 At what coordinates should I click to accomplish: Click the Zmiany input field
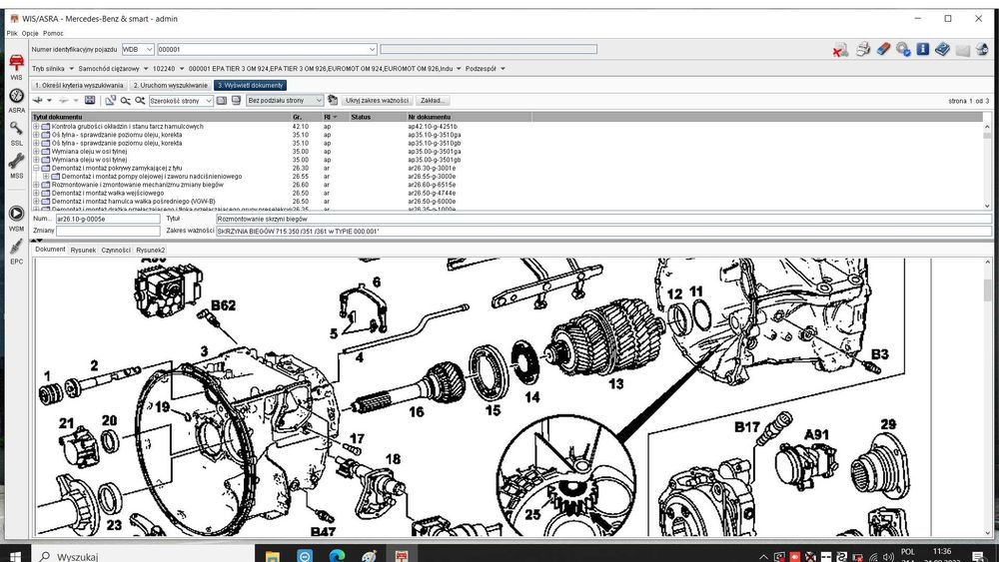108,231
